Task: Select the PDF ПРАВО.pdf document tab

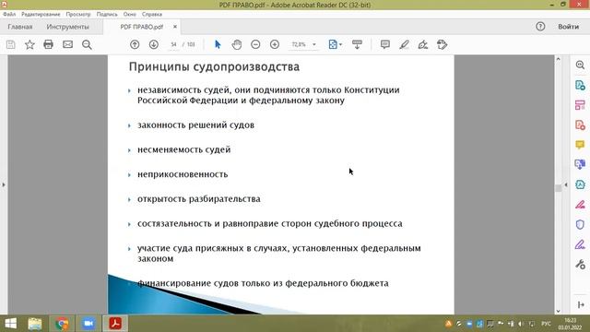Action: click(x=141, y=27)
